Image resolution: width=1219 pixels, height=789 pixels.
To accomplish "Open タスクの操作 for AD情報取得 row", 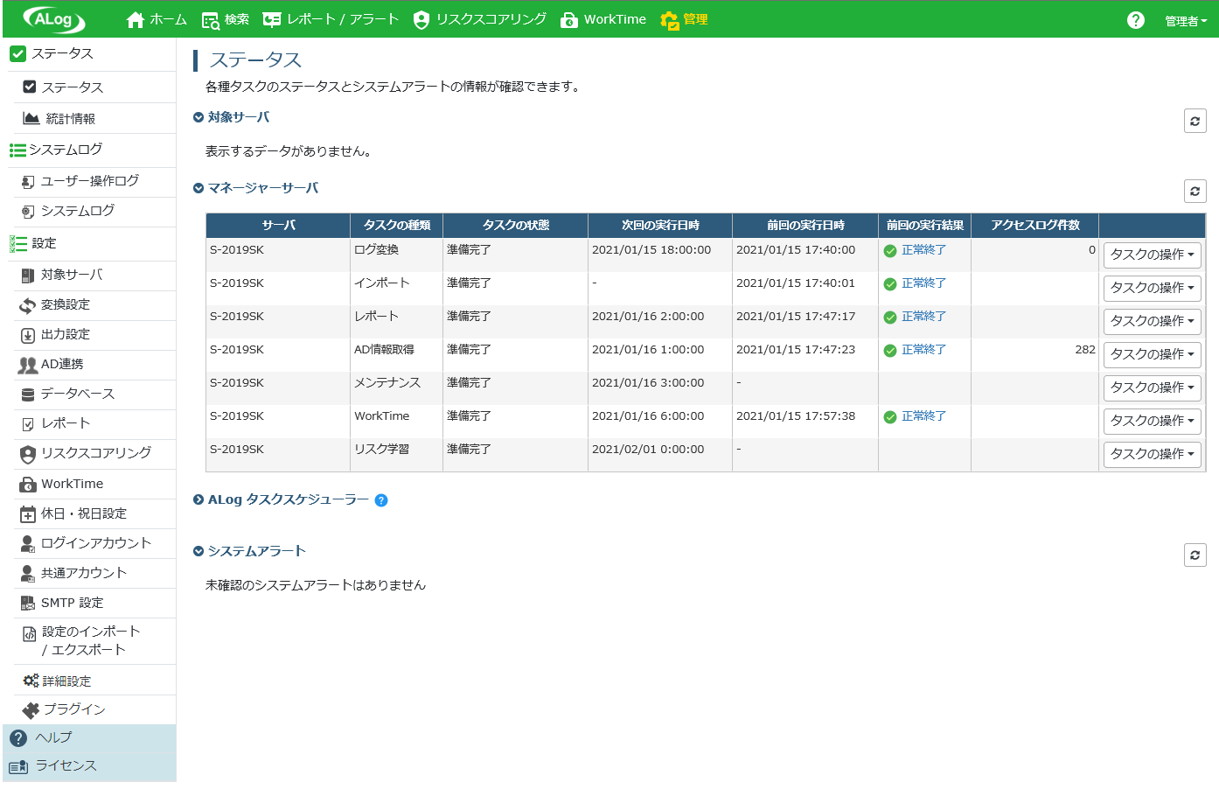I will [x=1152, y=354].
